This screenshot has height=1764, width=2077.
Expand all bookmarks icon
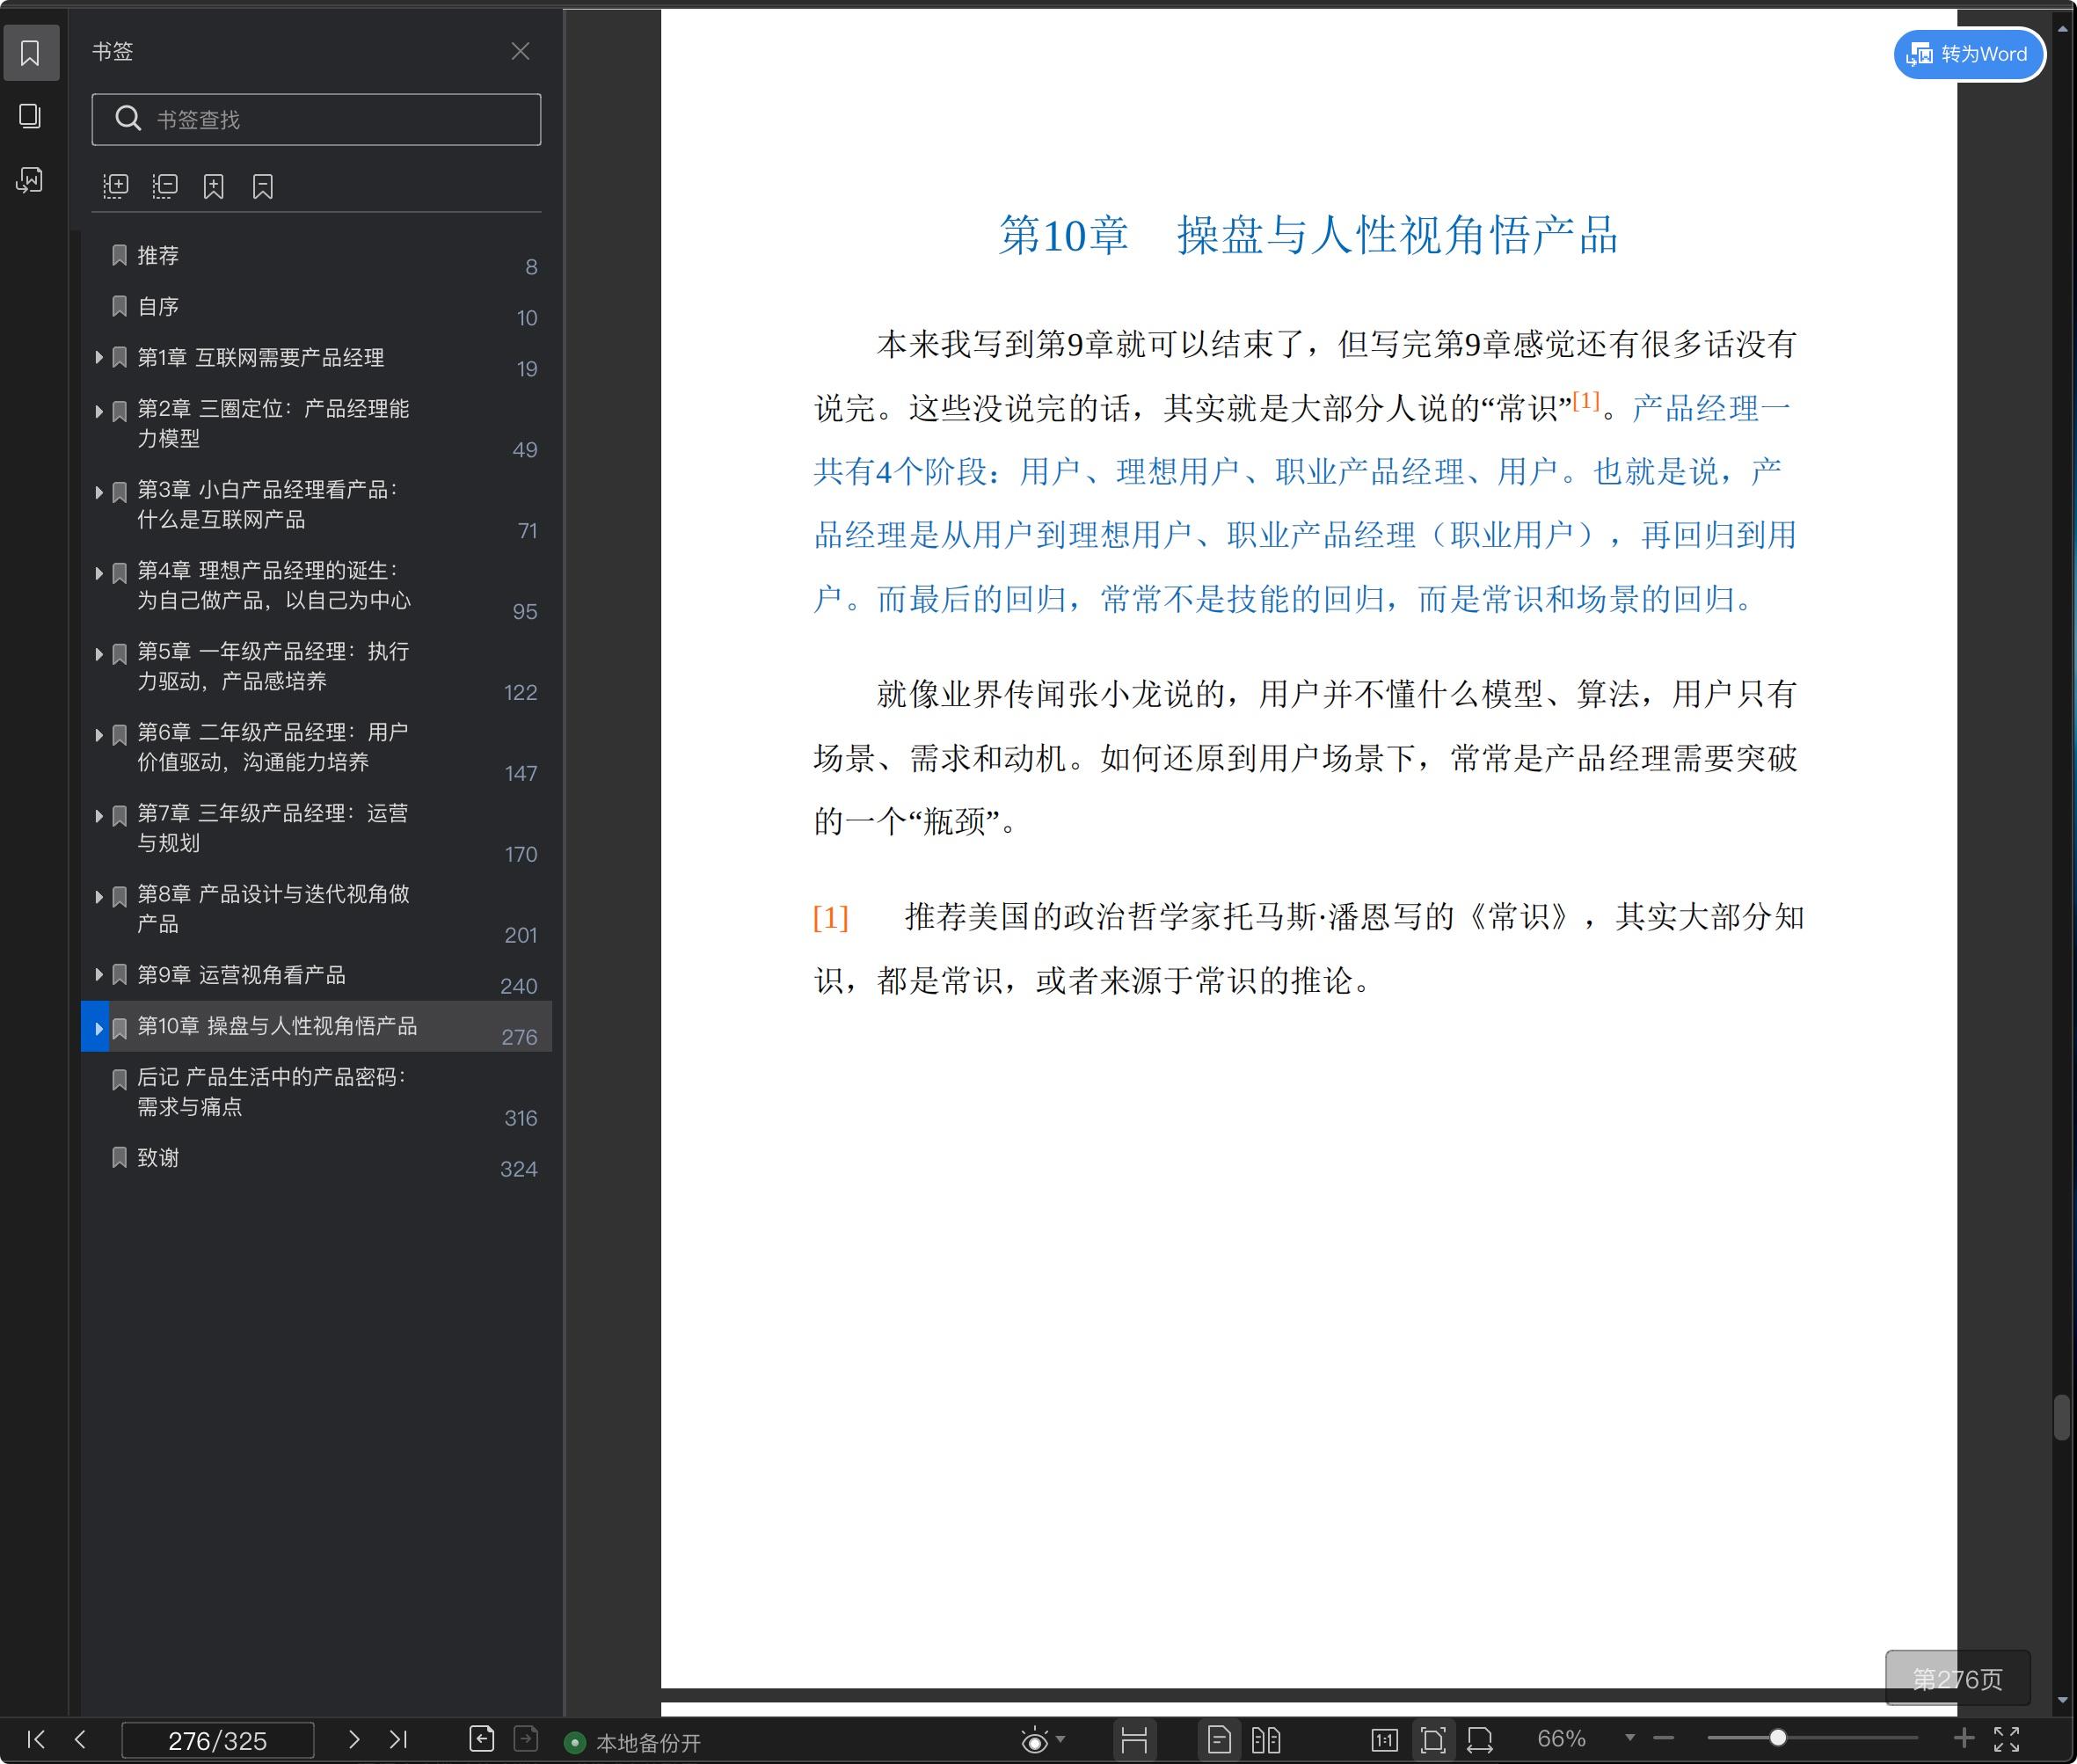pyautogui.click(x=116, y=186)
